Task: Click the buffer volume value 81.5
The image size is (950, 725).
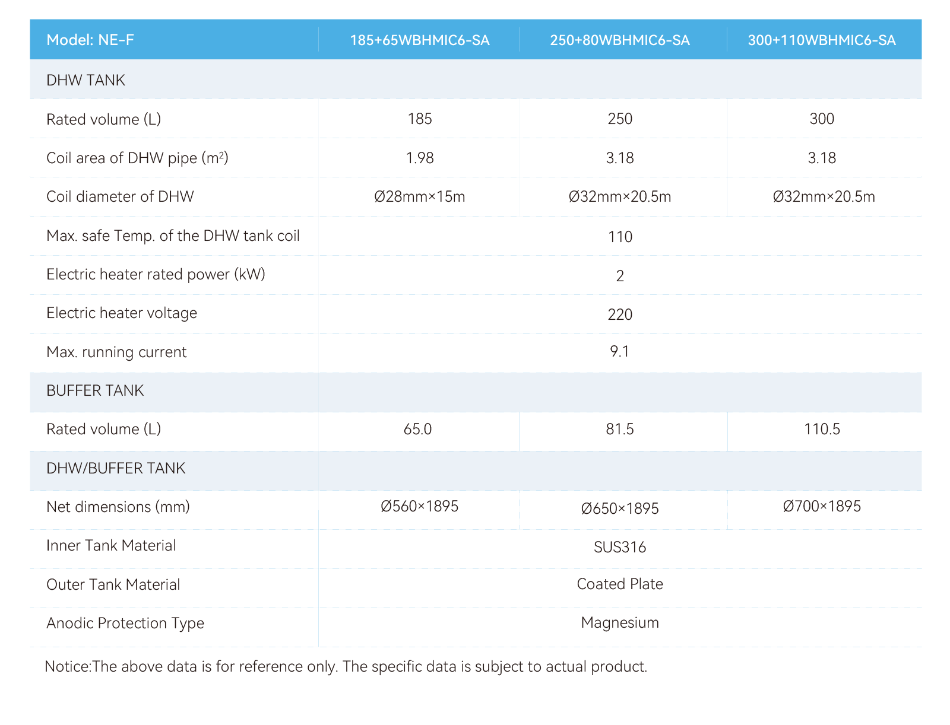Action: pos(620,429)
